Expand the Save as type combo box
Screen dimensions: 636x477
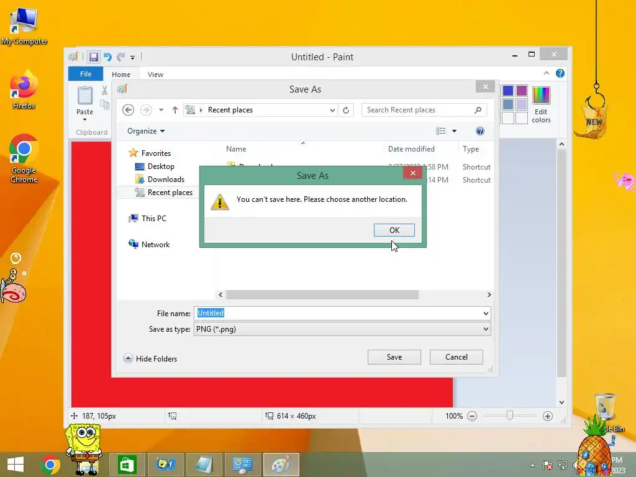342,329
